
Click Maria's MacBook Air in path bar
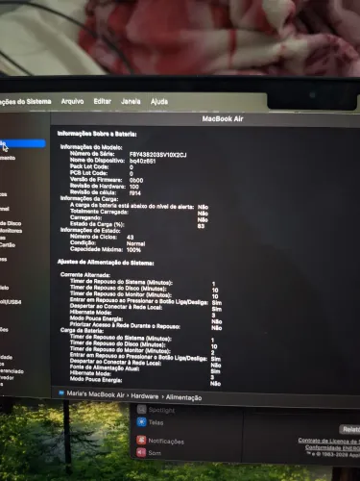(x=95, y=394)
